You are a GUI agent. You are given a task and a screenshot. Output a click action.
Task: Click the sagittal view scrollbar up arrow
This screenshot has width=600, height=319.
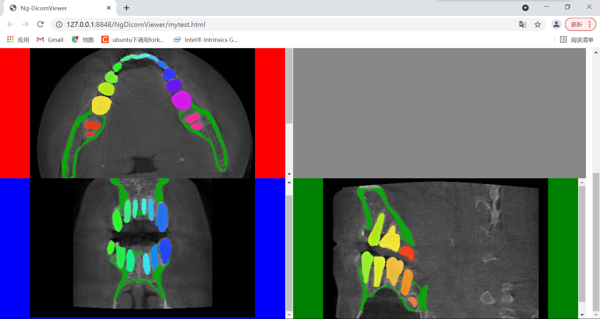(582, 182)
